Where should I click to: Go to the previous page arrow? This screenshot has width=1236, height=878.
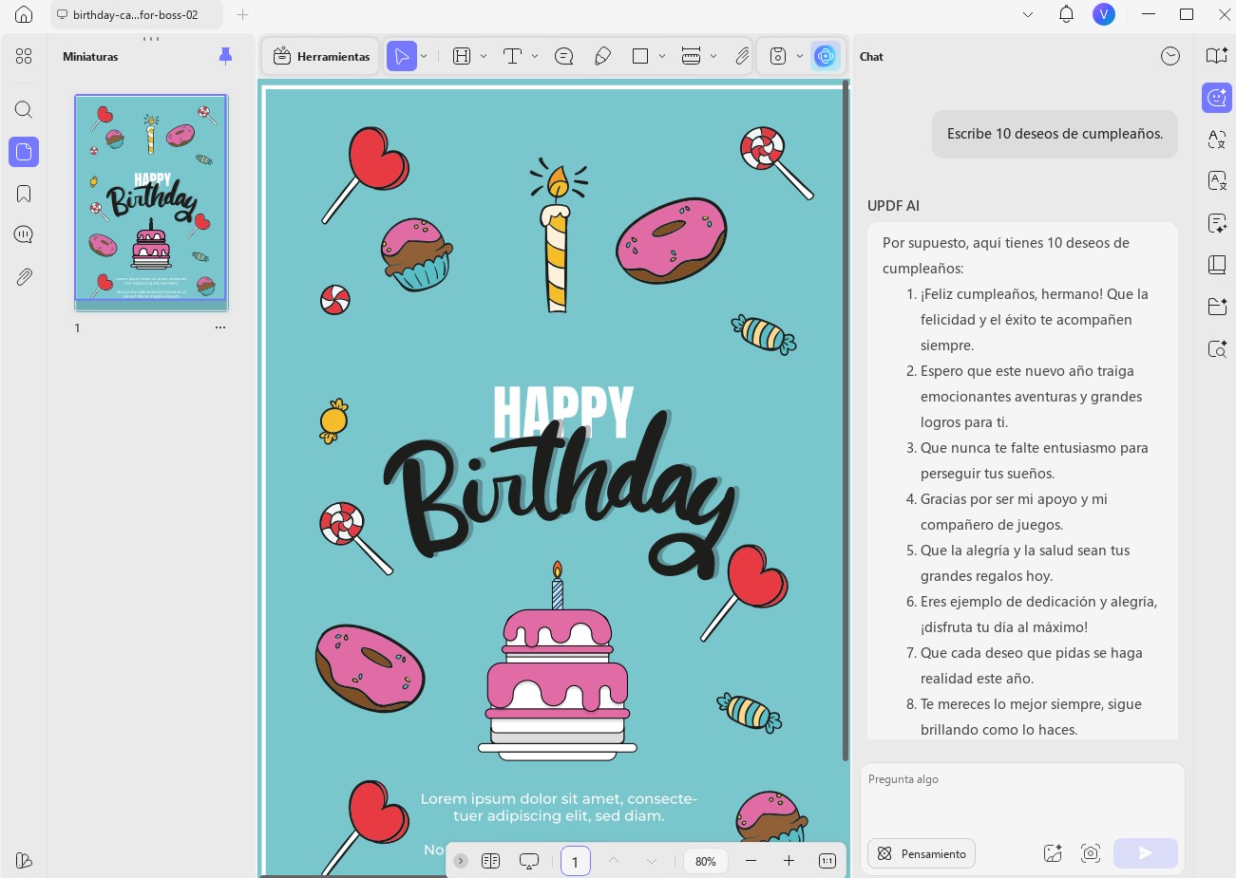click(614, 861)
